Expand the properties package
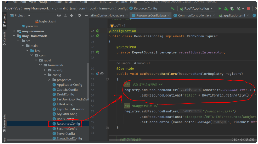 pos(49,80)
